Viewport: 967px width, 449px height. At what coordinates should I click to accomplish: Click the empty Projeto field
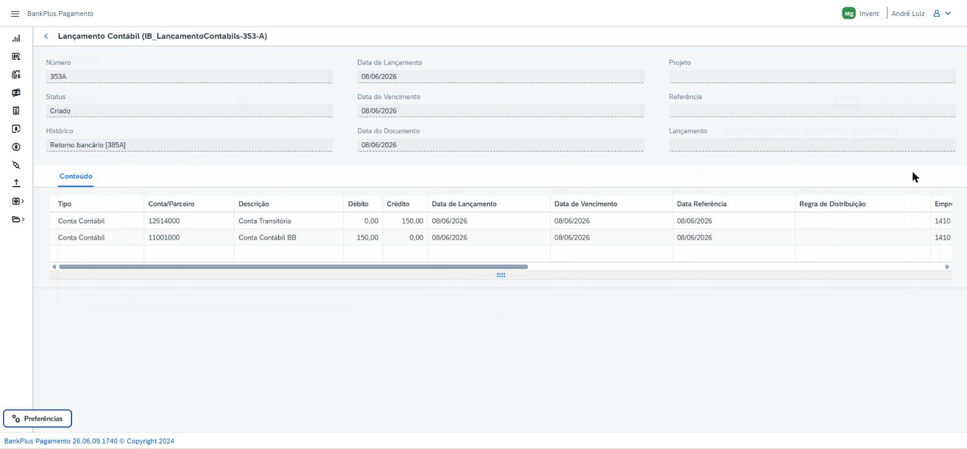[x=812, y=76]
